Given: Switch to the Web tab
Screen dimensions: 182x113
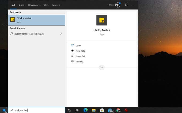Looking at the screenshot, I should tap(46, 5).
